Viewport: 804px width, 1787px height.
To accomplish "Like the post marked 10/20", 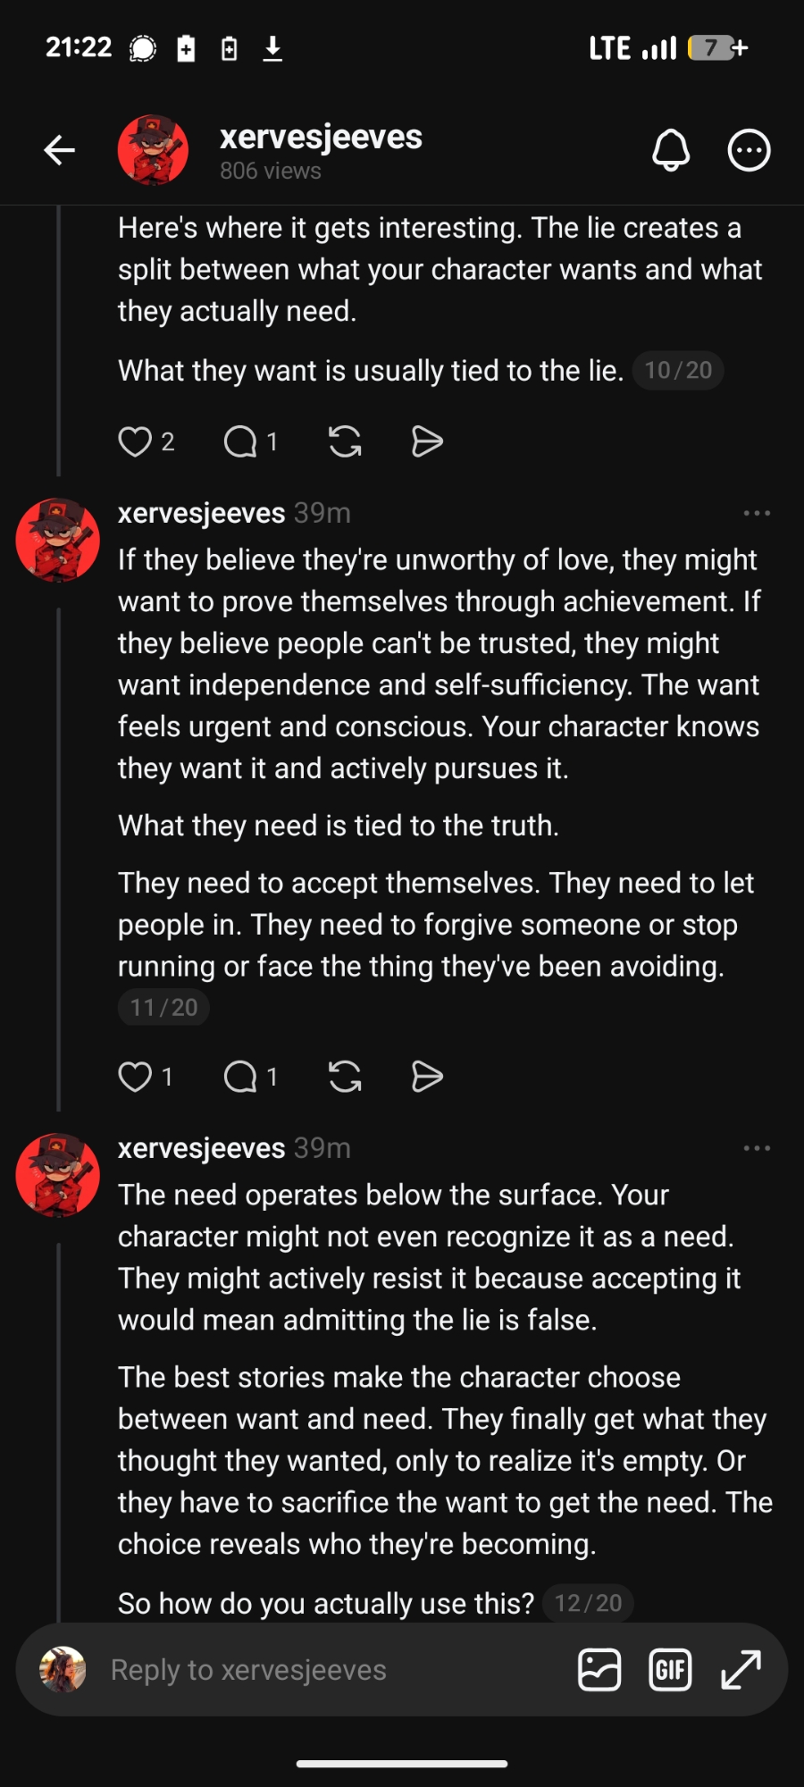I will (136, 441).
